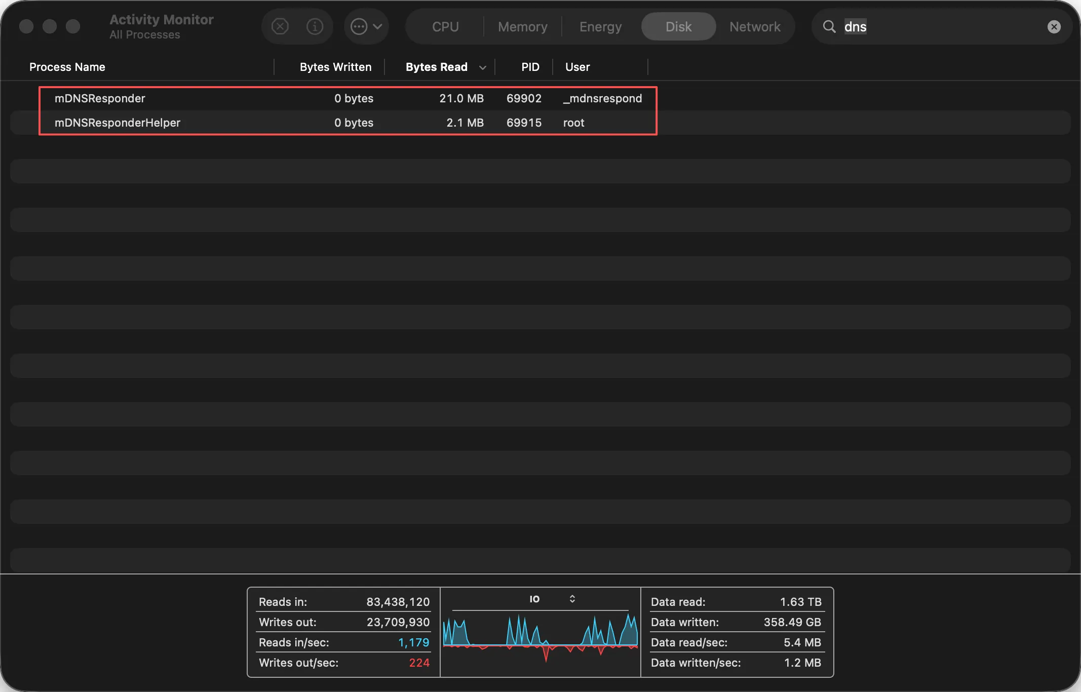Open the Network tab
Viewport: 1081px width, 692px height.
coord(755,26)
